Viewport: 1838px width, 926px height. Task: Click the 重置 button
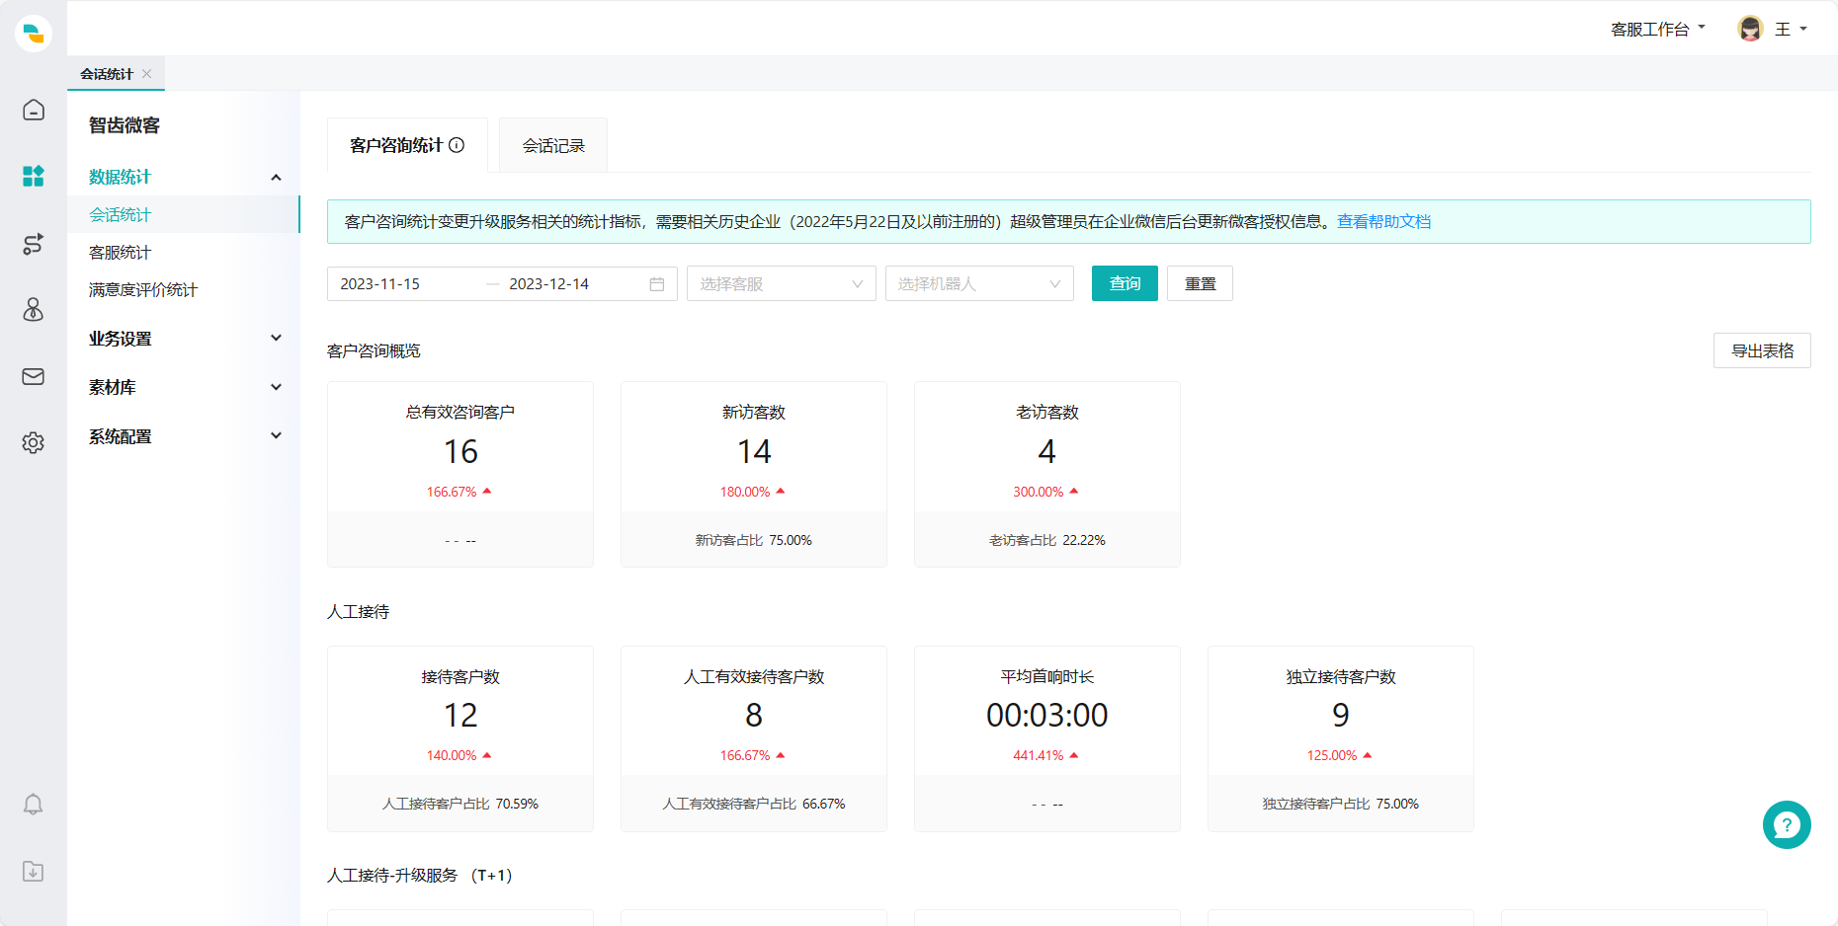coord(1200,283)
